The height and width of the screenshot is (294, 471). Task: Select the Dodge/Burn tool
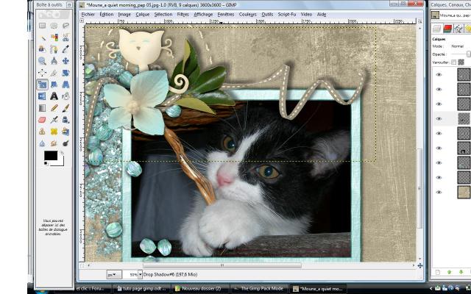(65, 143)
